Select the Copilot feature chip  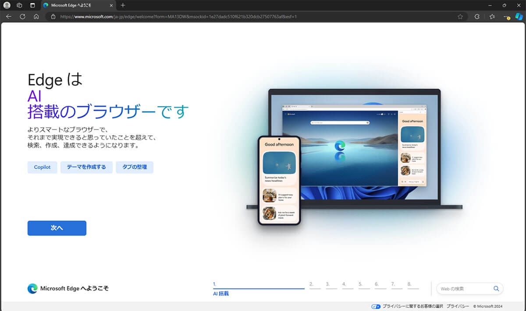pos(43,167)
